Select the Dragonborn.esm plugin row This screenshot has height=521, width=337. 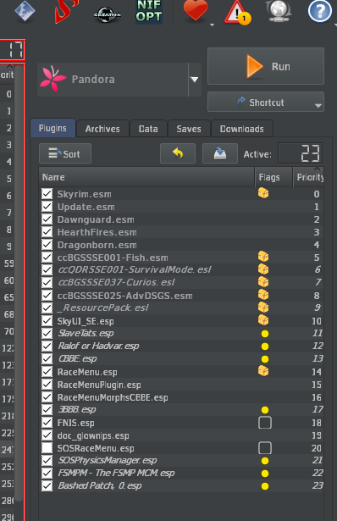tap(181, 245)
